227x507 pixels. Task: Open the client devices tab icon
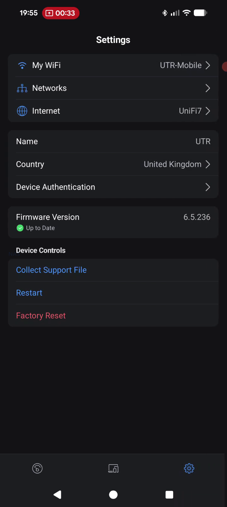pyautogui.click(x=113, y=468)
